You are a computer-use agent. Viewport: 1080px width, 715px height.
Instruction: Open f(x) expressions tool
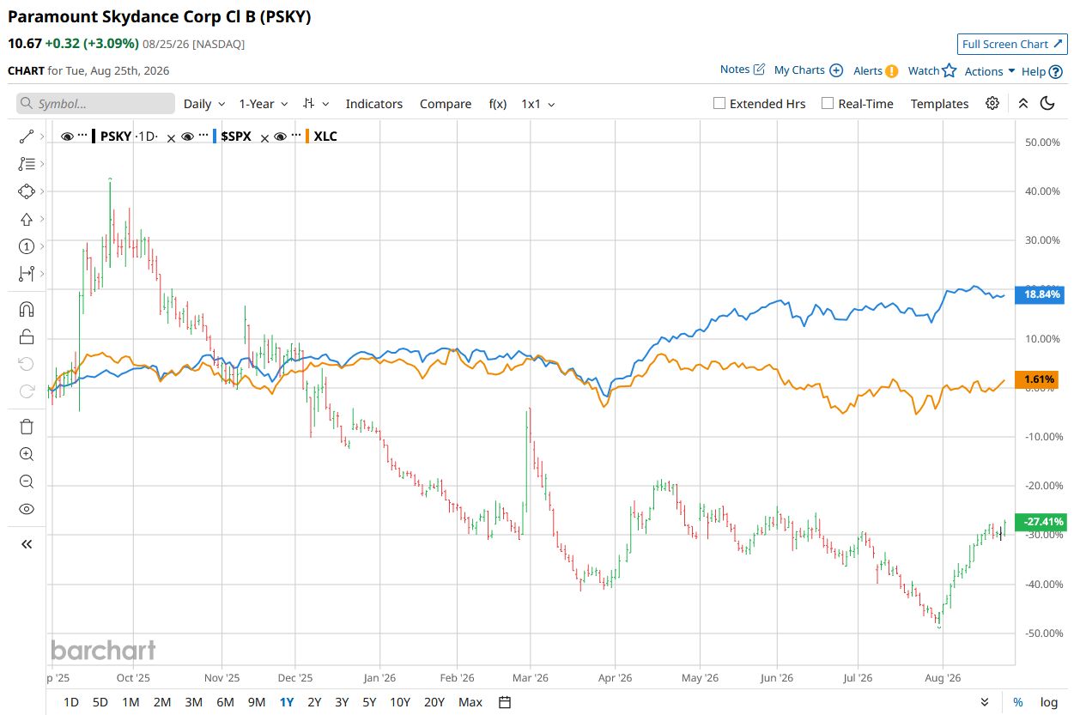[x=498, y=104]
